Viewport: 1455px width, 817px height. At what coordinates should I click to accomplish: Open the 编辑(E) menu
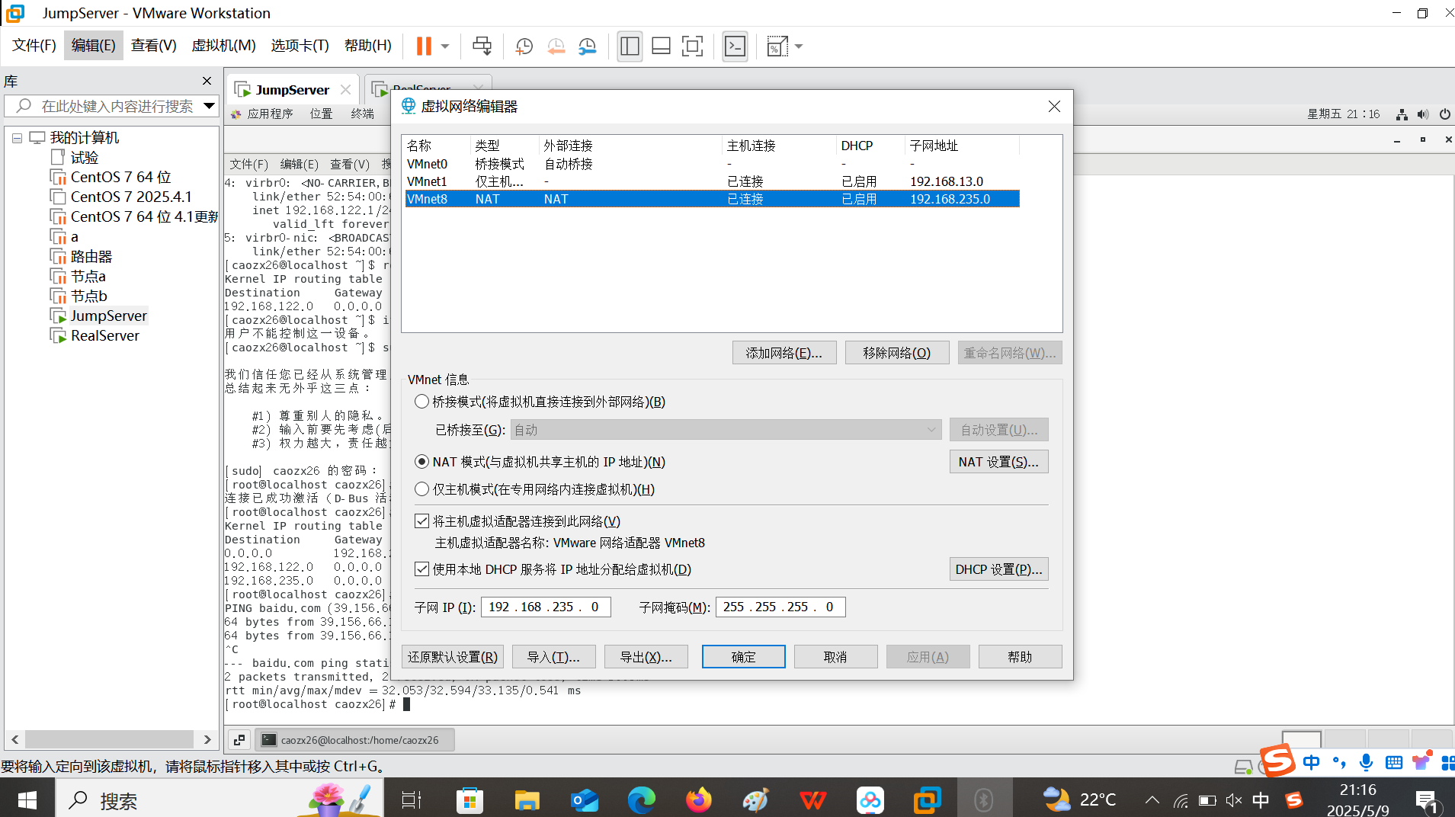(94, 46)
